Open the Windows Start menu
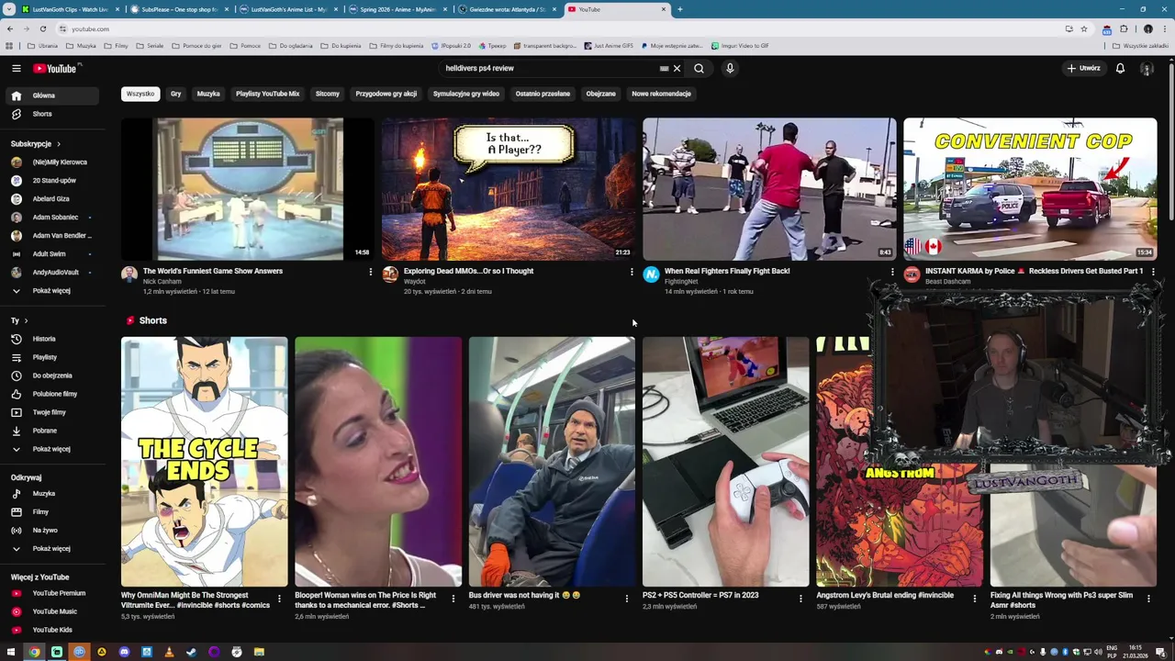This screenshot has width=1175, height=661. (11, 652)
